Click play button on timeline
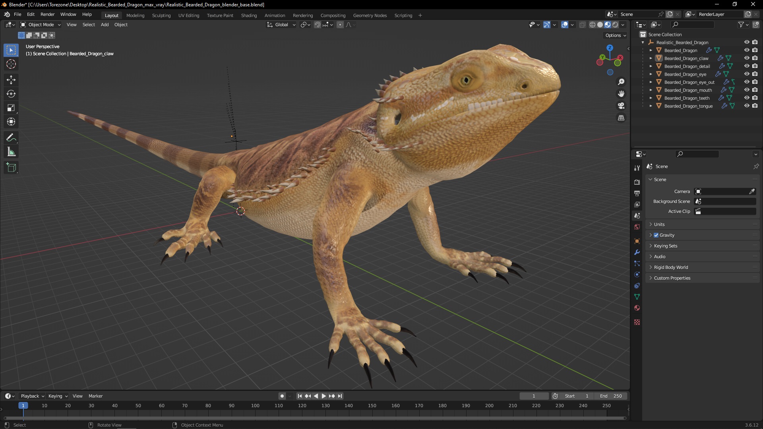This screenshot has height=429, width=763. [x=323, y=396]
